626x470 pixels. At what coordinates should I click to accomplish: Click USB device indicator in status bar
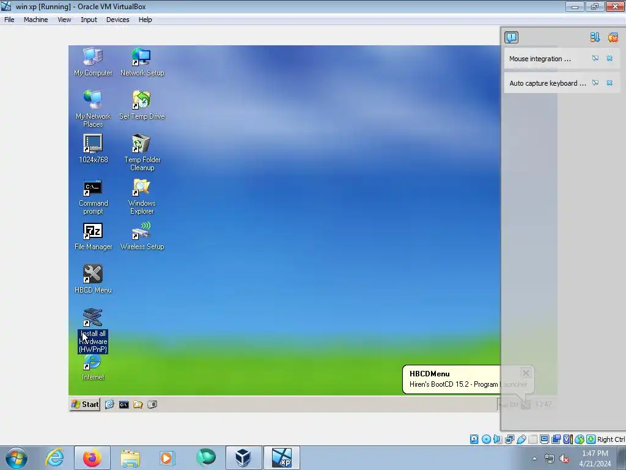tap(521, 439)
